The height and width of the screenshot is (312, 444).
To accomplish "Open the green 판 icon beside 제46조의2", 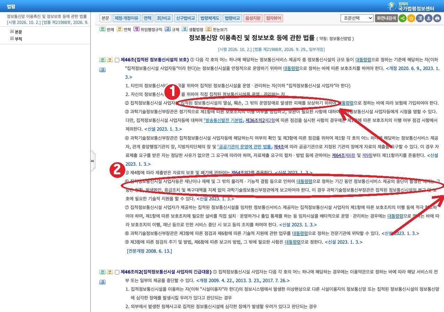I will [x=102, y=272].
